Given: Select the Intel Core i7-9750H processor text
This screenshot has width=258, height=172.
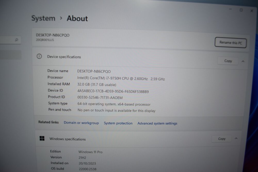Looking at the screenshot, I should tap(121, 79).
